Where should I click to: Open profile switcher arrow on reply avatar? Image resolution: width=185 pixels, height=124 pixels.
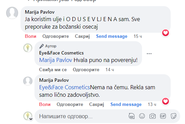click(x=31, y=119)
